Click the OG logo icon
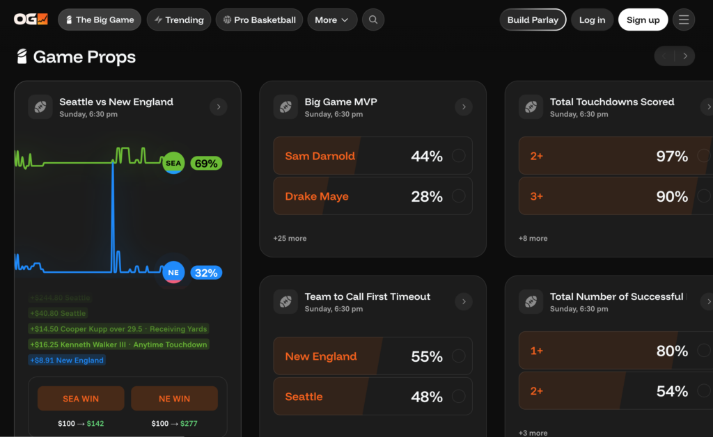The image size is (713, 437). [31, 19]
